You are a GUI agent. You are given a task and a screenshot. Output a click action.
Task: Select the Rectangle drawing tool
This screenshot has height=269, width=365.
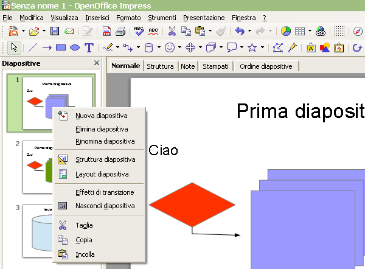pos(61,47)
